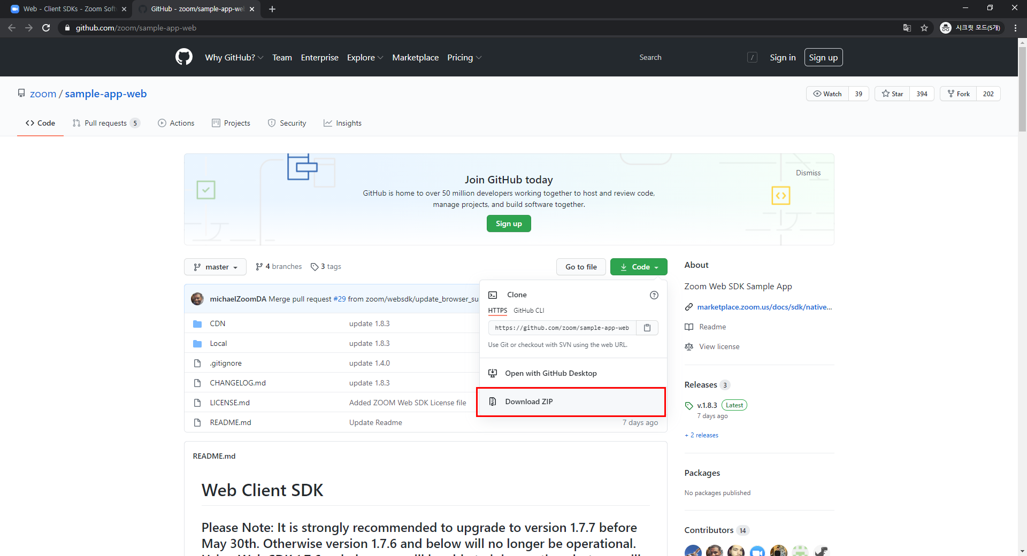1027x556 pixels.
Task: Click the repository icon beside zoom
Action: pyautogui.click(x=21, y=94)
